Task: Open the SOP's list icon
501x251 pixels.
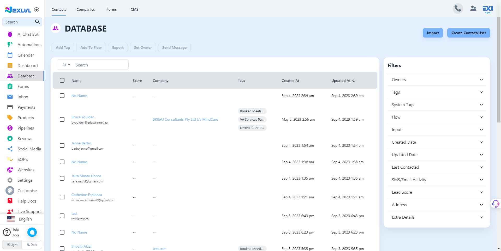Action: 10,159
